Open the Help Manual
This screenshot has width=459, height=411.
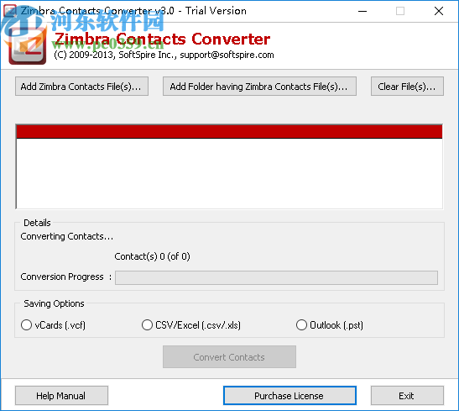tap(61, 396)
